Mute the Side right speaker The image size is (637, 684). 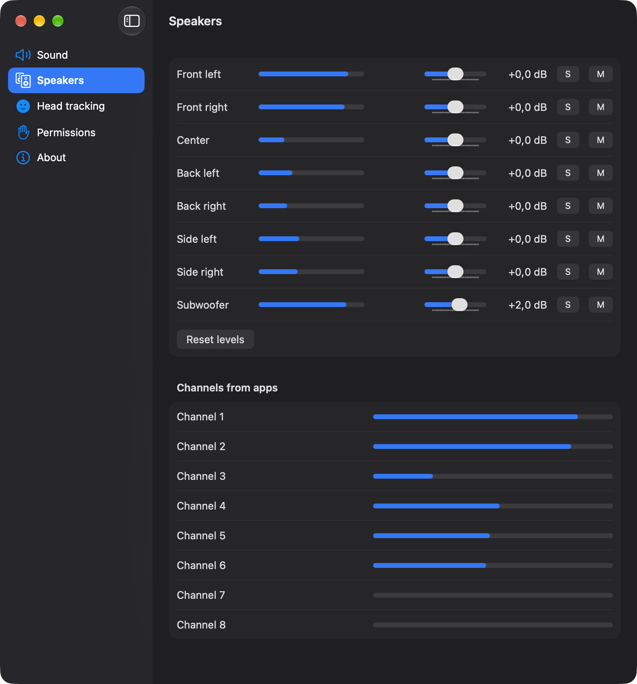click(x=601, y=272)
